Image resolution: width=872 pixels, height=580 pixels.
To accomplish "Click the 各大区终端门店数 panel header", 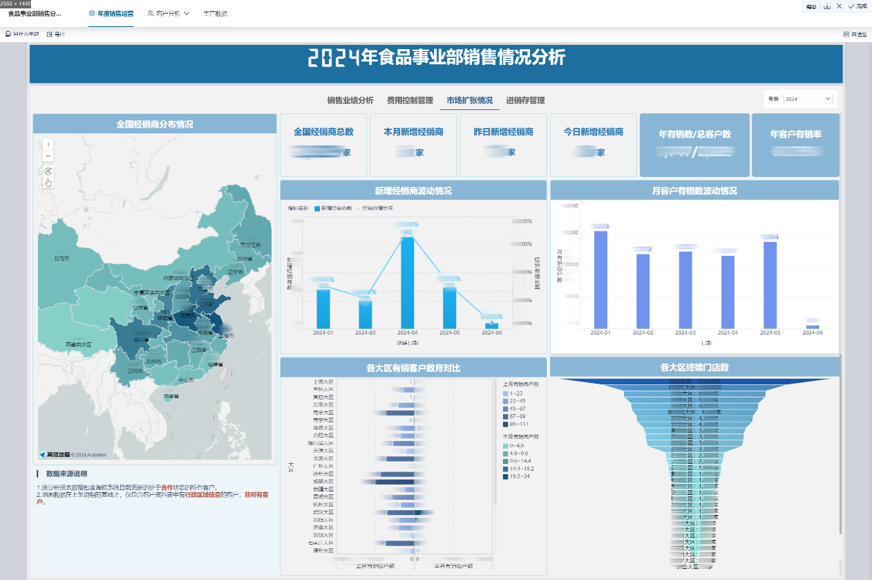I will (x=694, y=367).
